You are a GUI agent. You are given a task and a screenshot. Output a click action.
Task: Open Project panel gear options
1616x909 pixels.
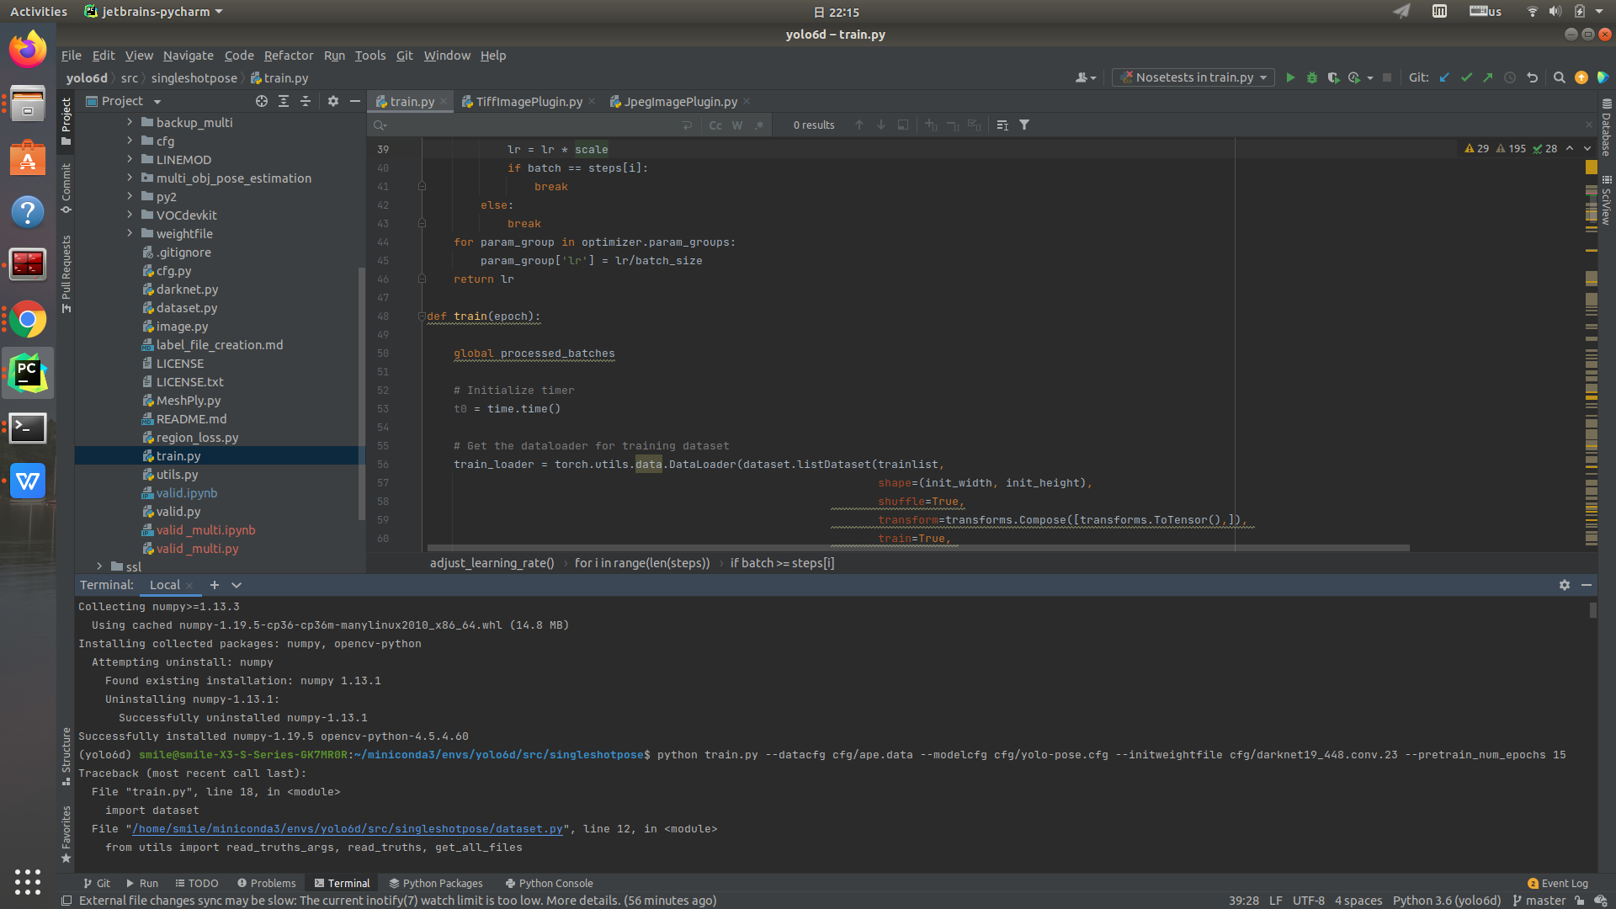[333, 101]
